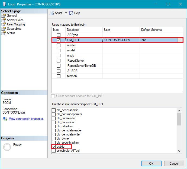Click the User column header
Viewport: 187px width, 169px height.
click(x=121, y=30)
